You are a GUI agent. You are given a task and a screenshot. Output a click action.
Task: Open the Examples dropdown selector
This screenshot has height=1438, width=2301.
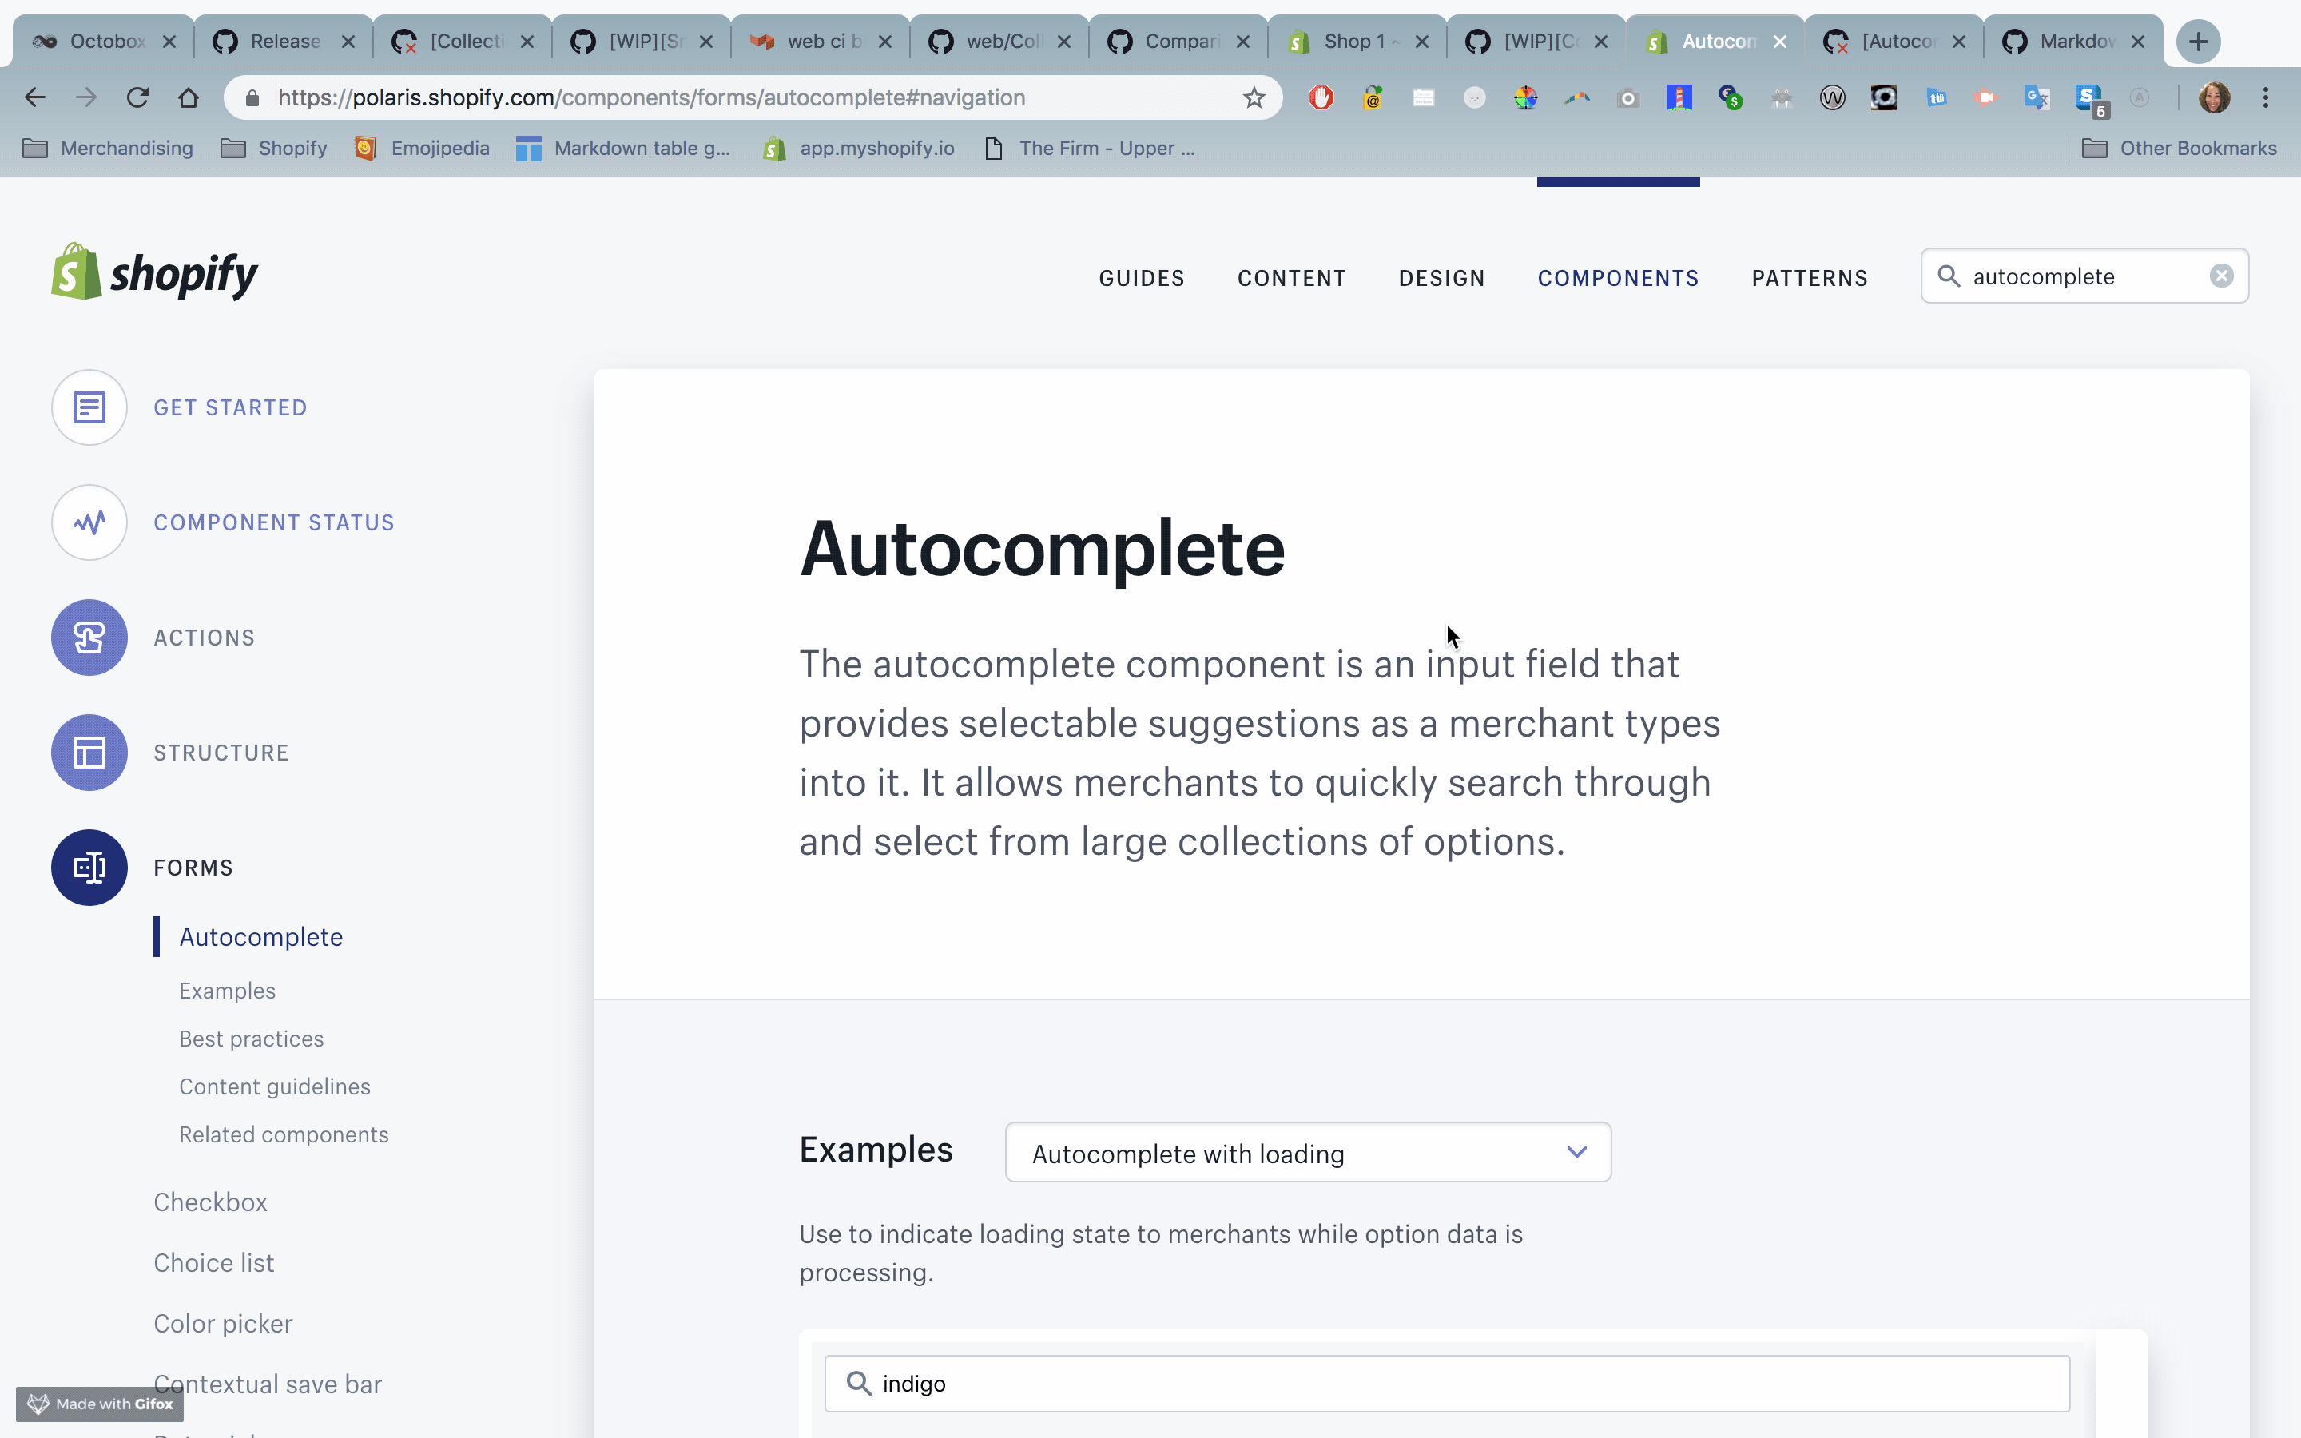point(1307,1153)
